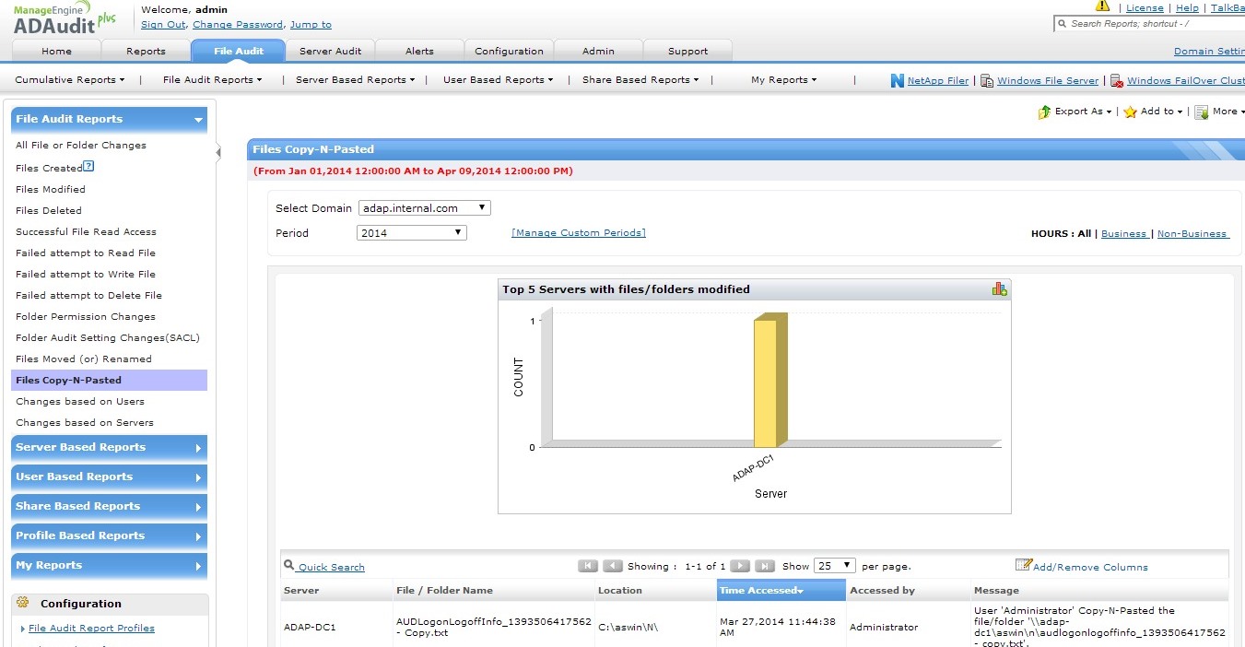Filter by Non-Business hours link
Viewport: 1245px width, 647px height.
(1192, 234)
